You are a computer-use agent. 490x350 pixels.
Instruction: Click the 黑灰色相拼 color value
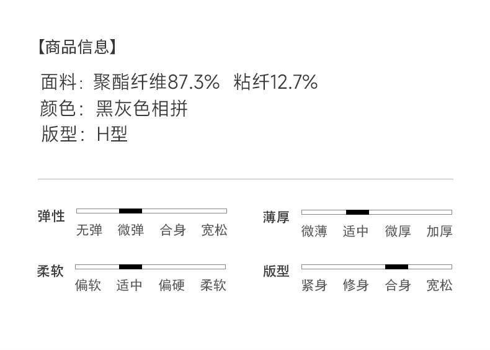pos(141,109)
